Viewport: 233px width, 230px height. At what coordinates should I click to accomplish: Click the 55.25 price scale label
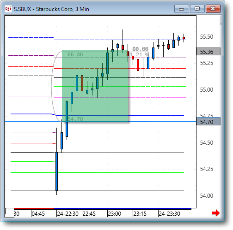[207, 63]
